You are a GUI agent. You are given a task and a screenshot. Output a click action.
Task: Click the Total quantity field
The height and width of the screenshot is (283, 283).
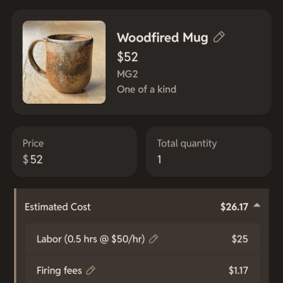208,152
